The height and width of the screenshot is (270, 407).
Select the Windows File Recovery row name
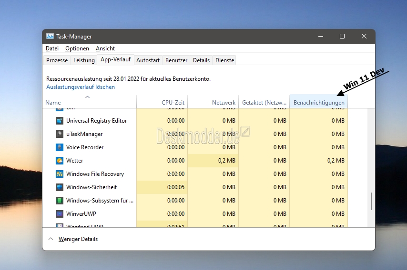click(x=95, y=174)
